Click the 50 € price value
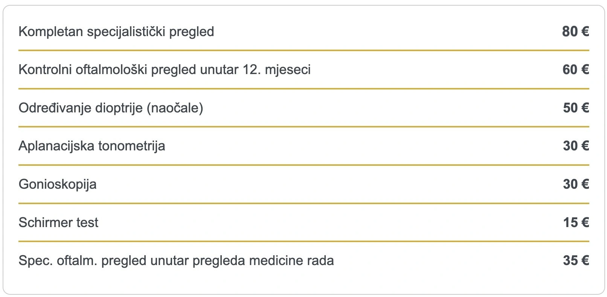 [x=575, y=108]
